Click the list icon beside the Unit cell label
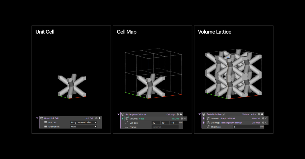This screenshot has width=305, height=159. pos(45,122)
